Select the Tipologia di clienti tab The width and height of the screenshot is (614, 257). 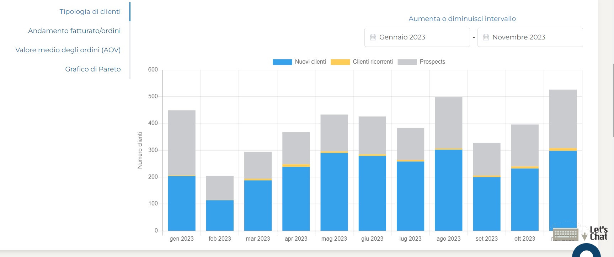click(90, 12)
